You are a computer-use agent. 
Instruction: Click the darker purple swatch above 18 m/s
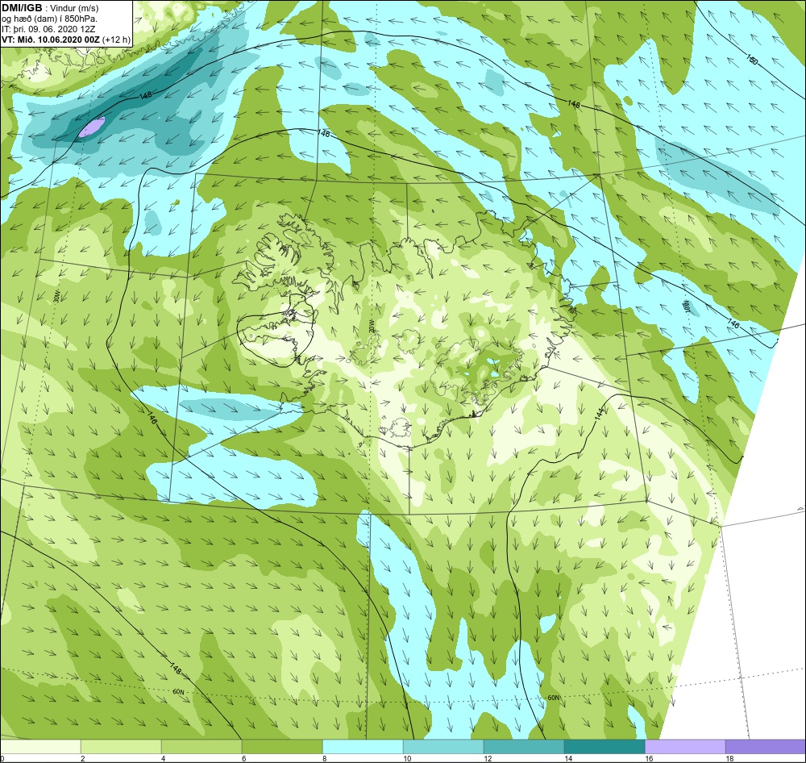coord(766,747)
